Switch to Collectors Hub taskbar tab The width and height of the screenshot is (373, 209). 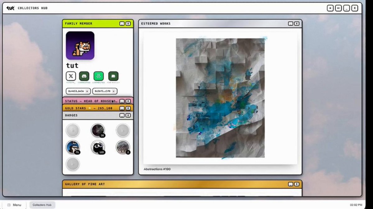point(42,205)
